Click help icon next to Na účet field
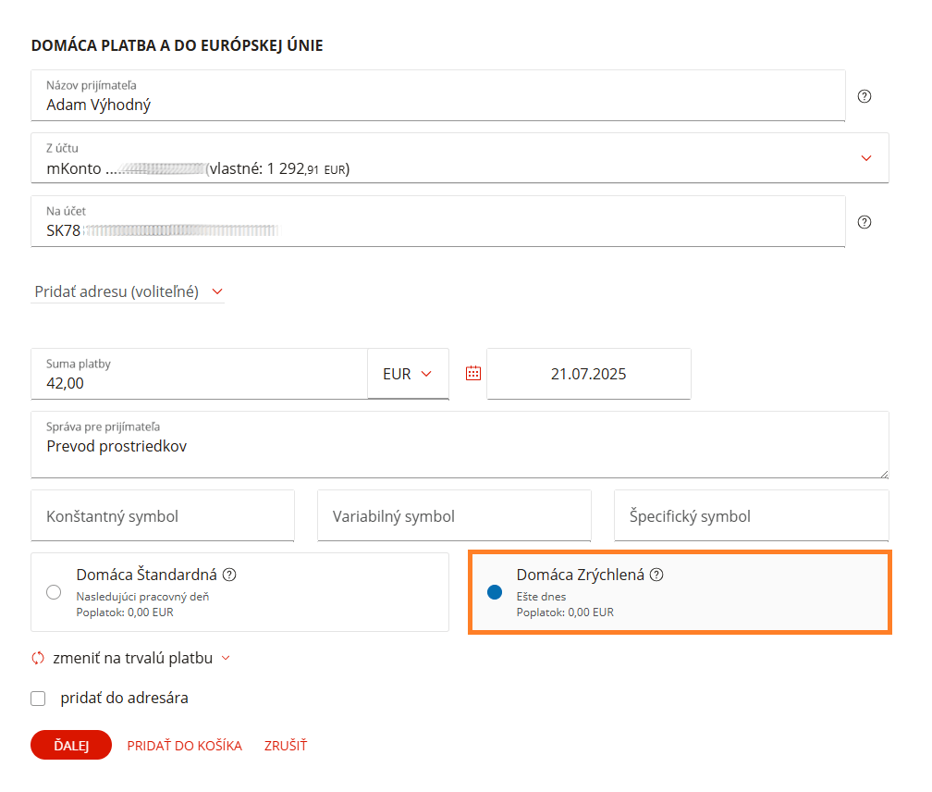The width and height of the screenshot is (932, 792). click(x=865, y=222)
